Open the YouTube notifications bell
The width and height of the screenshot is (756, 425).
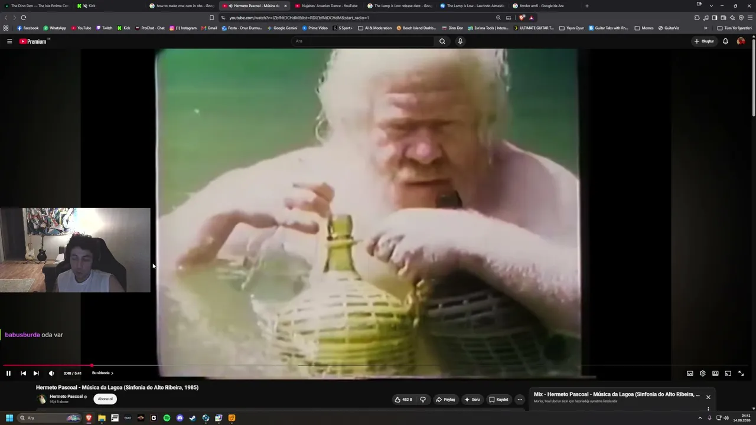725,41
